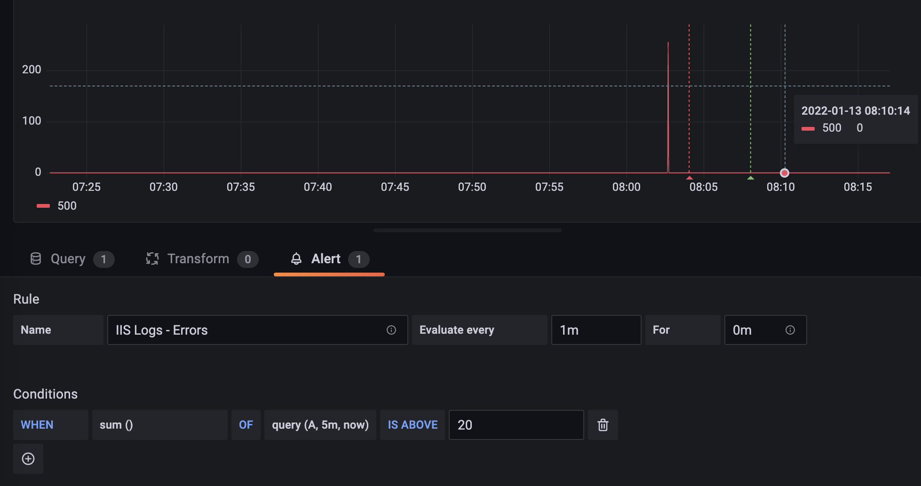Edit the threshold value 20 field
The image size is (921, 486).
[x=516, y=424]
